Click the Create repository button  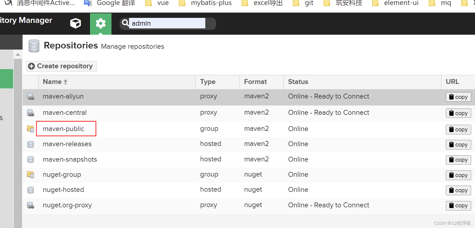tap(61, 66)
